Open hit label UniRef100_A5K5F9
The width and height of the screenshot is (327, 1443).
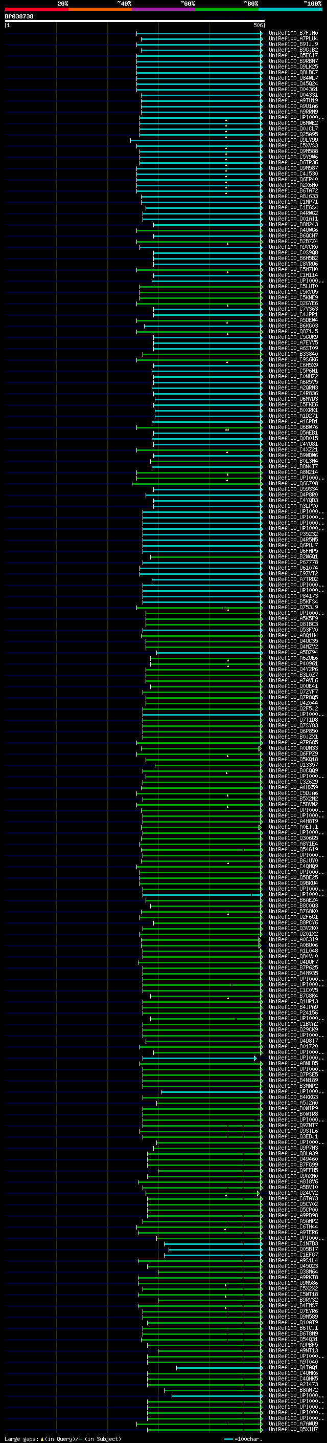point(293,619)
